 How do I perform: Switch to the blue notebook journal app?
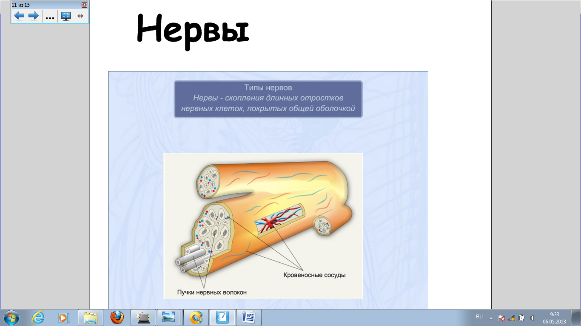[x=222, y=318]
